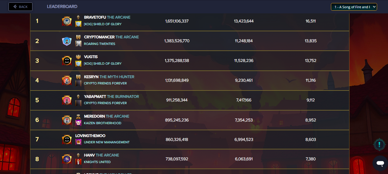Click CRYPTOMANCER's player avatar
Image resolution: width=388 pixels, height=174 pixels.
coord(67,41)
